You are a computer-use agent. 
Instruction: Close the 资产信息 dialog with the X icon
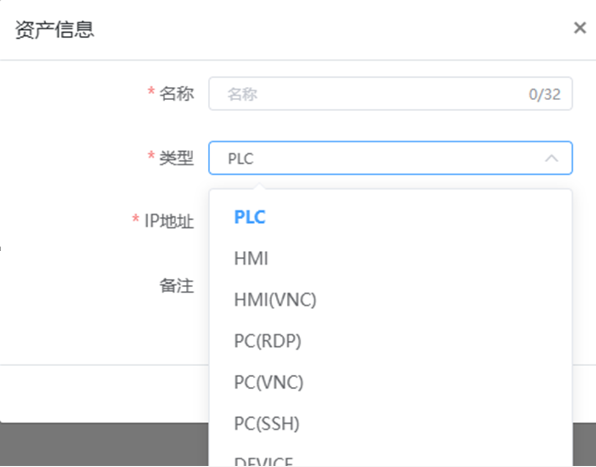click(x=580, y=27)
